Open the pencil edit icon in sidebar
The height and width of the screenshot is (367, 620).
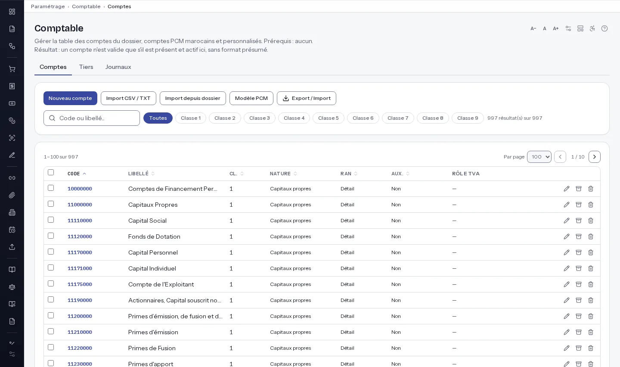coord(12,155)
